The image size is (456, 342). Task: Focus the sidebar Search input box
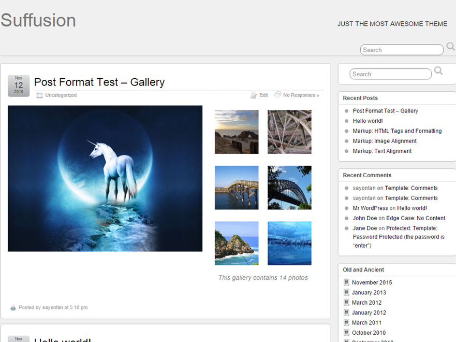tap(390, 74)
